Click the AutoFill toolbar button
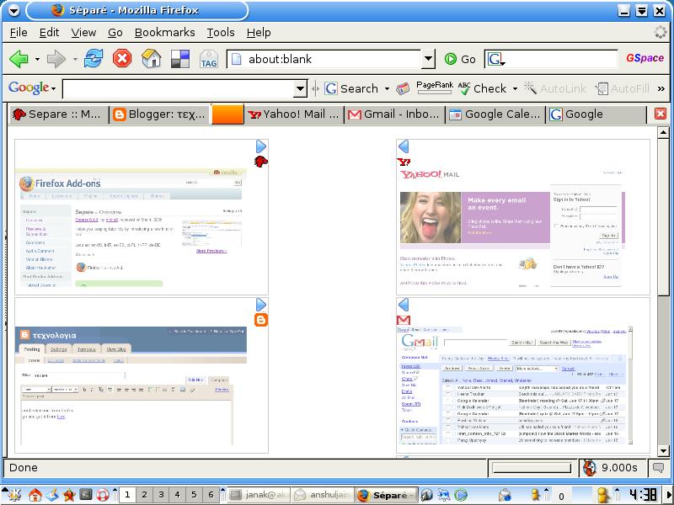 pos(622,88)
